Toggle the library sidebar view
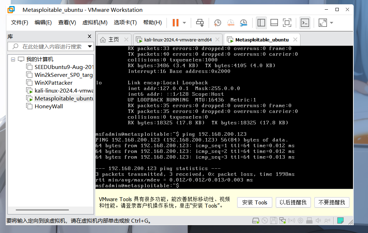Screen dimensions: 368x233 [x=261, y=23]
